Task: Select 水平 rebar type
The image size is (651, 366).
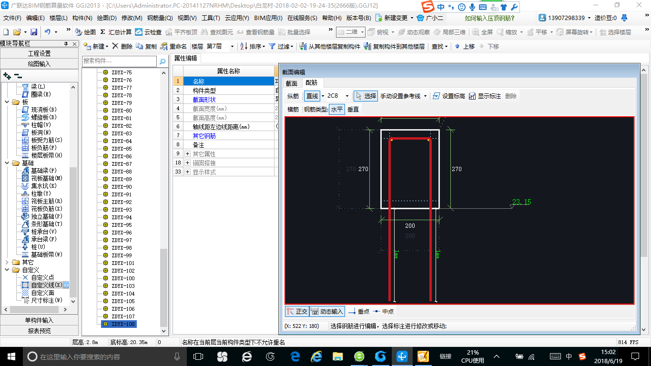Action: 337,109
